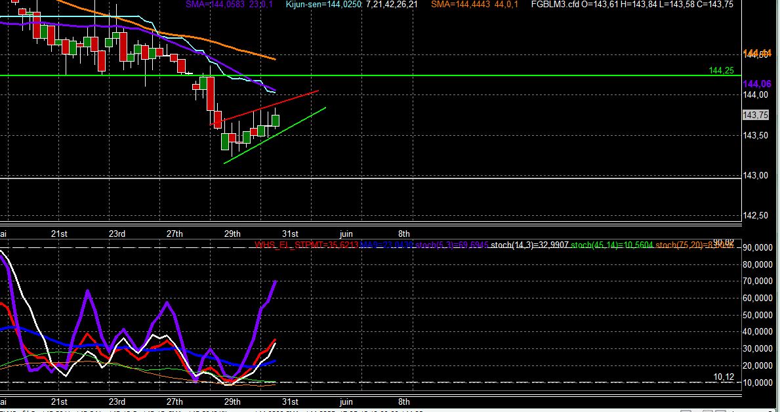
Task: Click 23rd on the indicator panel date axis
Action: pyautogui.click(x=117, y=402)
